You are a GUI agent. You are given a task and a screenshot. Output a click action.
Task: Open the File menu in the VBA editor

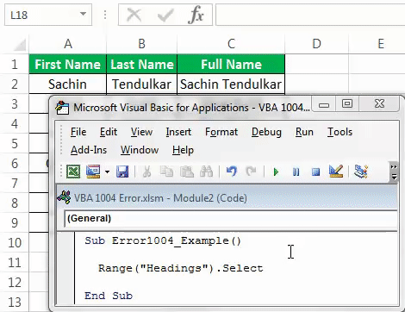pos(78,132)
